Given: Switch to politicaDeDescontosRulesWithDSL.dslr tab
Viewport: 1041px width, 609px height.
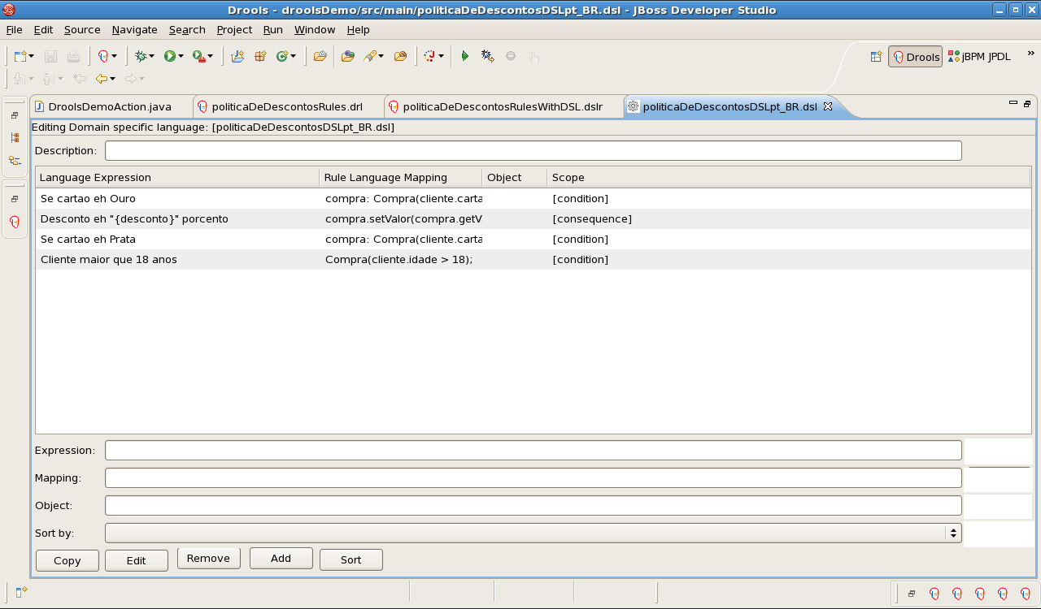Looking at the screenshot, I should coord(503,106).
